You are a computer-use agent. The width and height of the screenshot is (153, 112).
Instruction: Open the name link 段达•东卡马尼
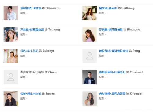(29, 51)
